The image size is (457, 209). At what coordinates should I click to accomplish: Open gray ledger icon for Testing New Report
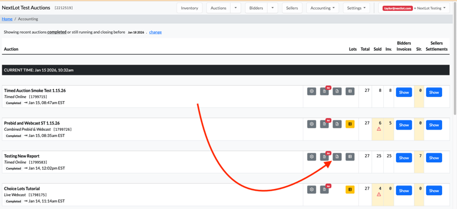pyautogui.click(x=350, y=157)
